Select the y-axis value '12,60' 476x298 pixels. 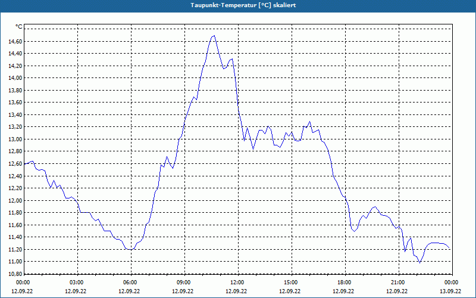point(15,164)
